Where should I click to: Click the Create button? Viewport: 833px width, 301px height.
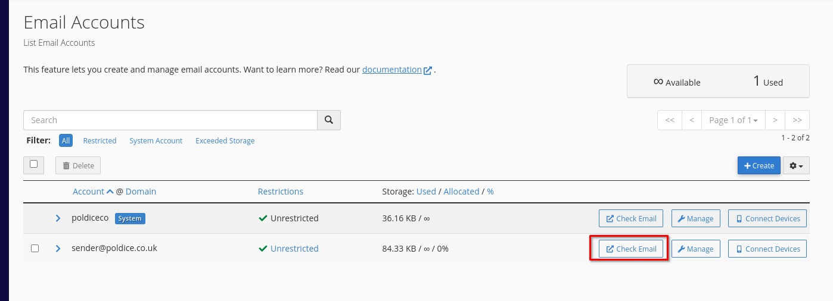[759, 165]
